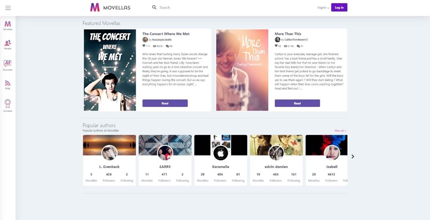Open the More Than This cover thumbnail
Image resolution: width=430 pixels, height=220 pixels.
242,70
